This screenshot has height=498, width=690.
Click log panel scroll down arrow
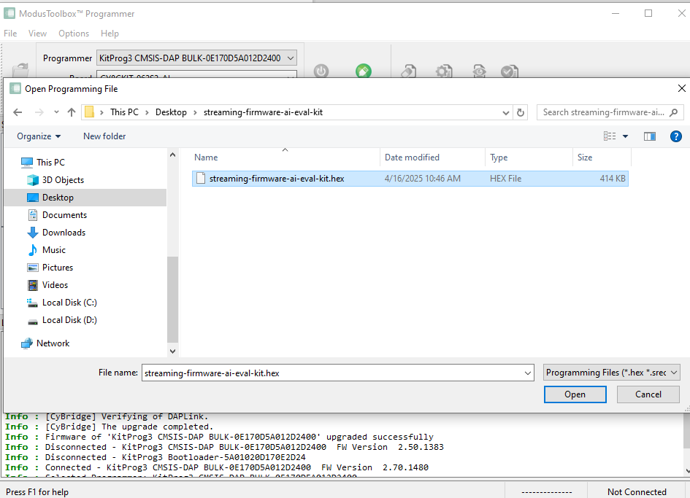click(686, 471)
